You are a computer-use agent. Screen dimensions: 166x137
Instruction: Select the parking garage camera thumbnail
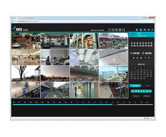click(55, 41)
